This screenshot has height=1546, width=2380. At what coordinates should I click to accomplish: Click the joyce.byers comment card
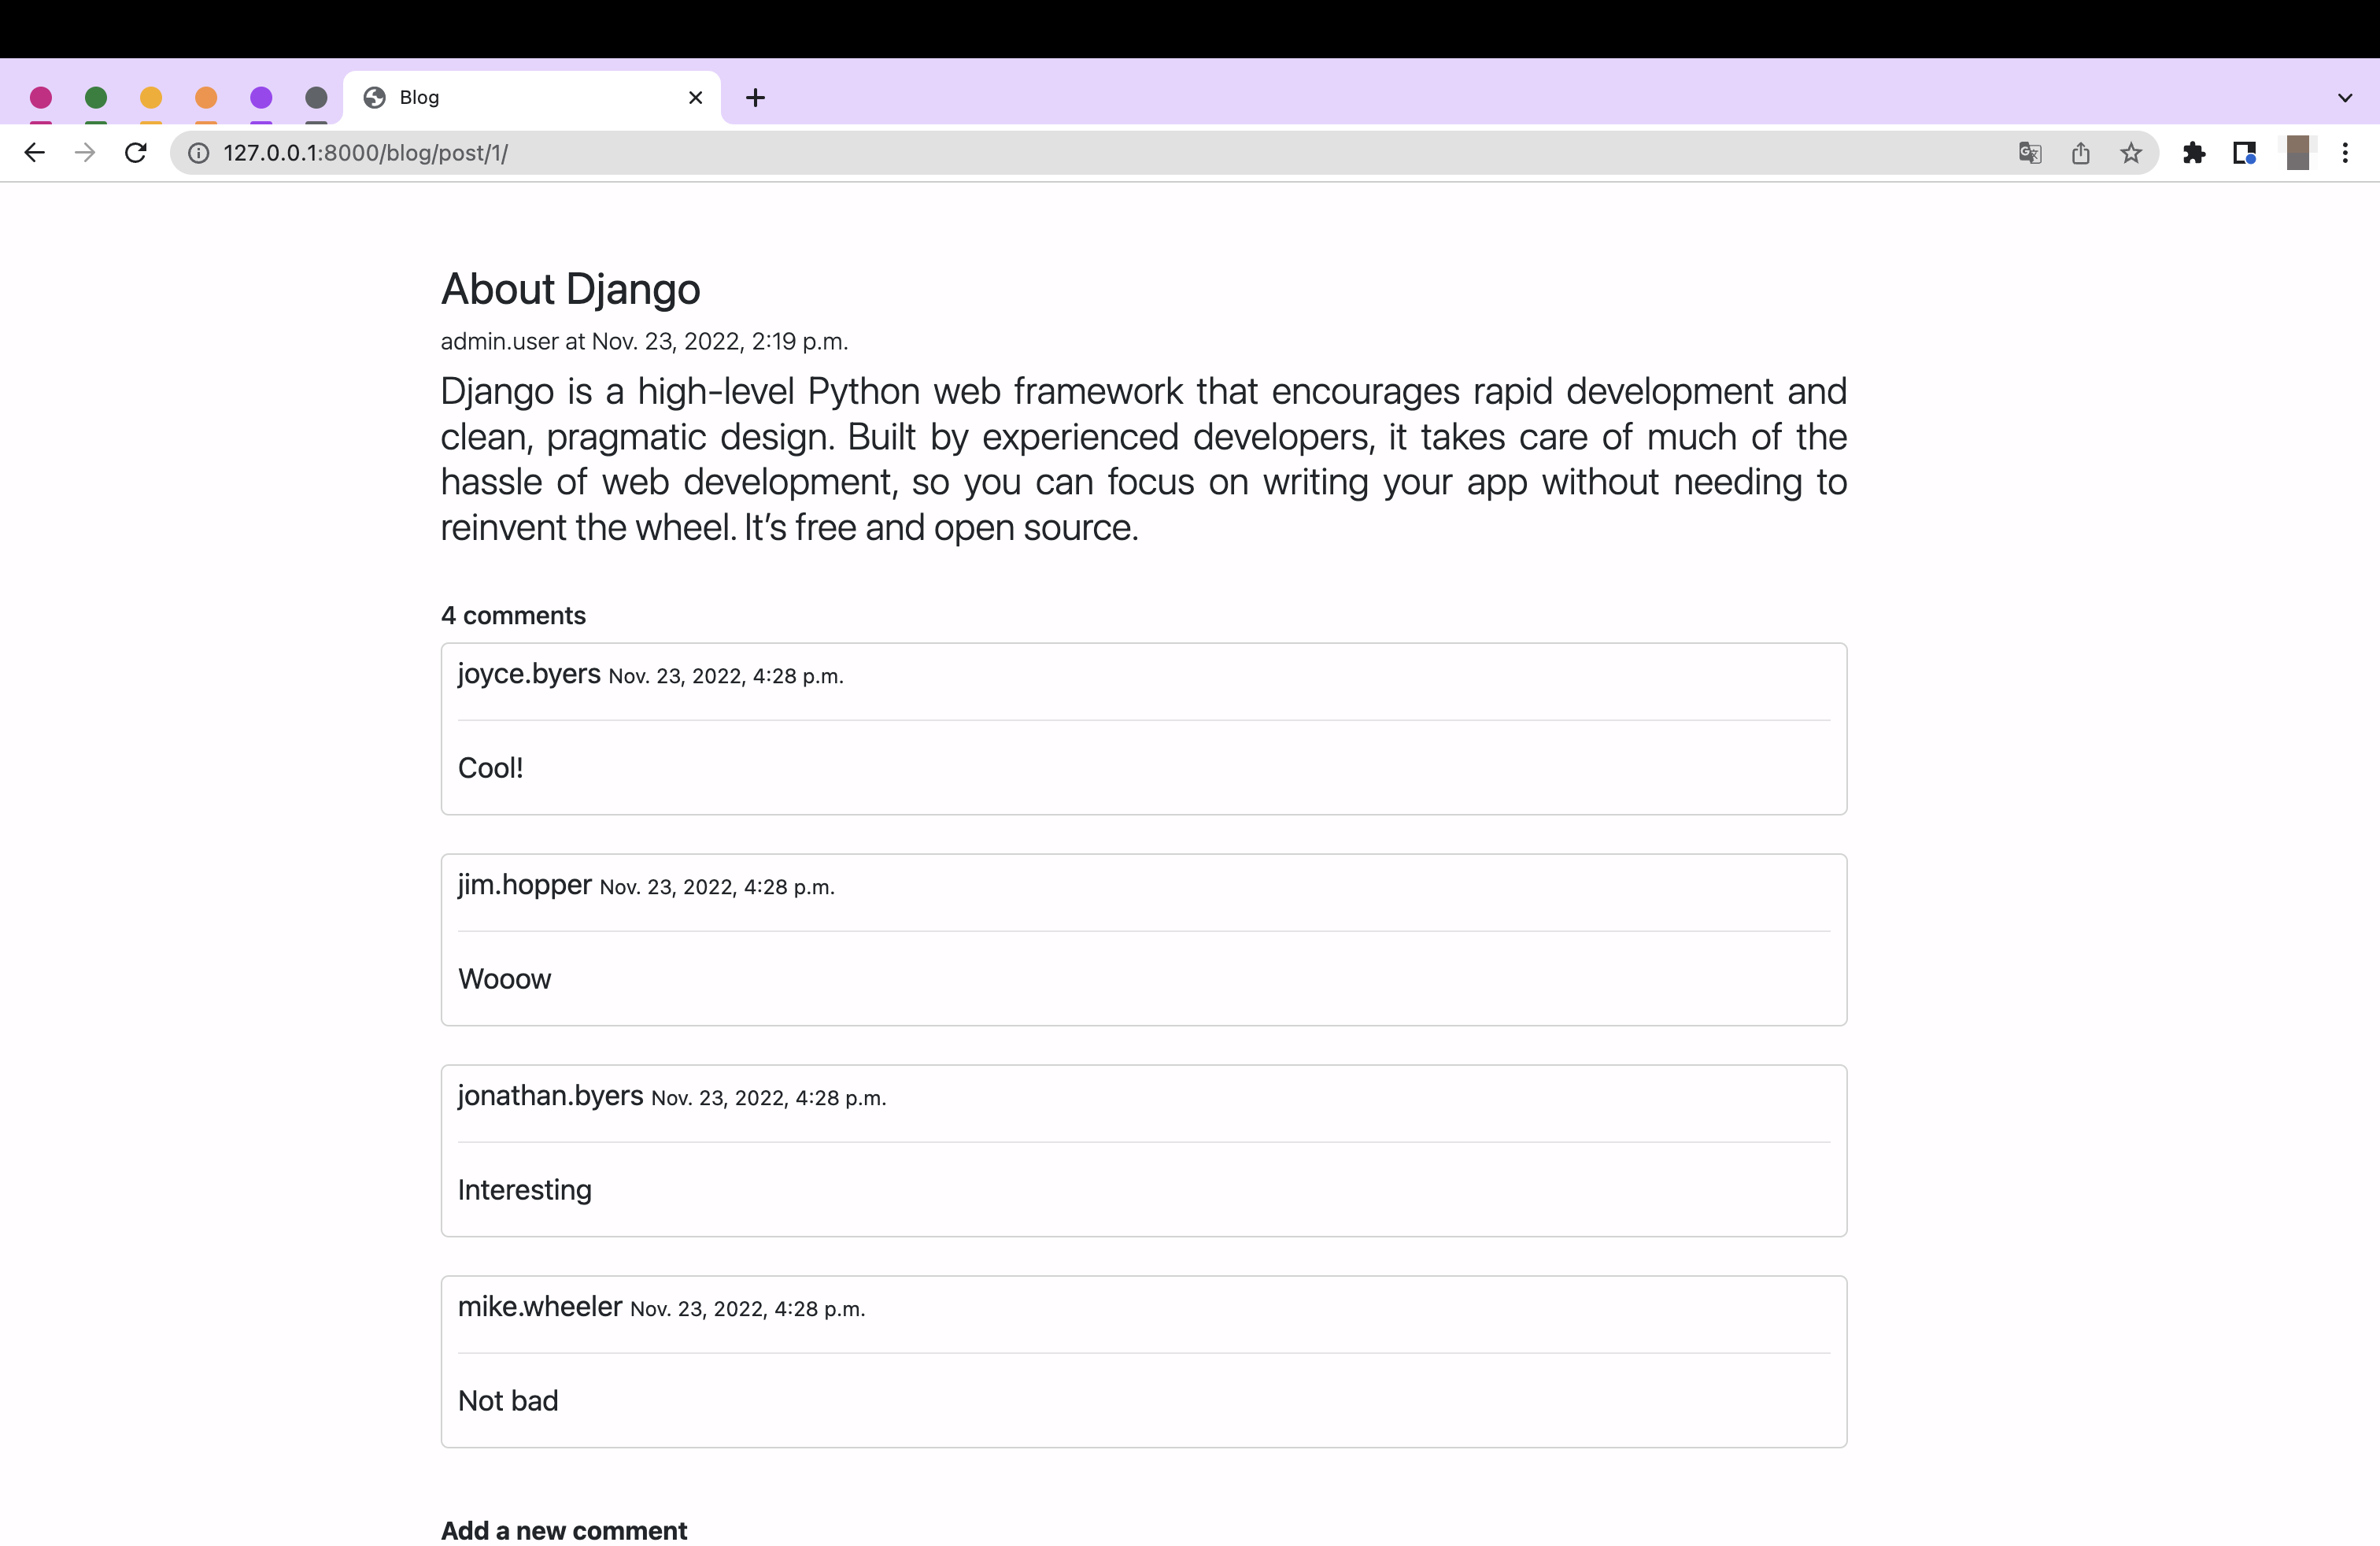(x=1143, y=729)
